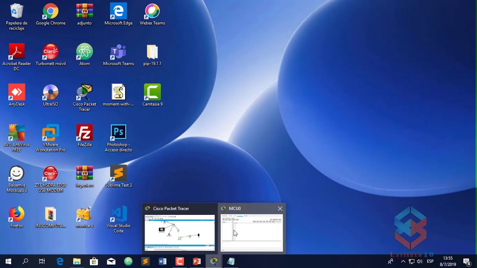Open the Action Center notifications
The width and height of the screenshot is (477, 268).
tap(467, 261)
